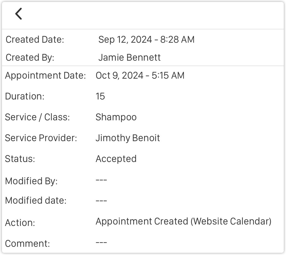Select the Created Date value Sep 12, 2024

(x=146, y=40)
